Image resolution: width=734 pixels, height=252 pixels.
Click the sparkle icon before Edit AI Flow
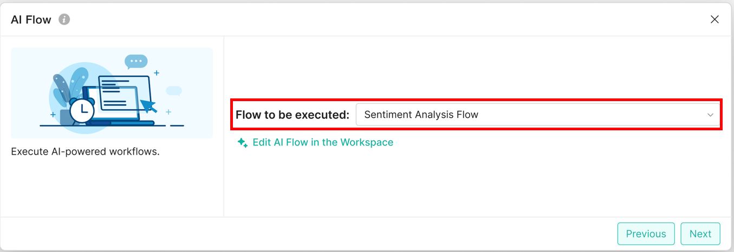pyautogui.click(x=243, y=143)
